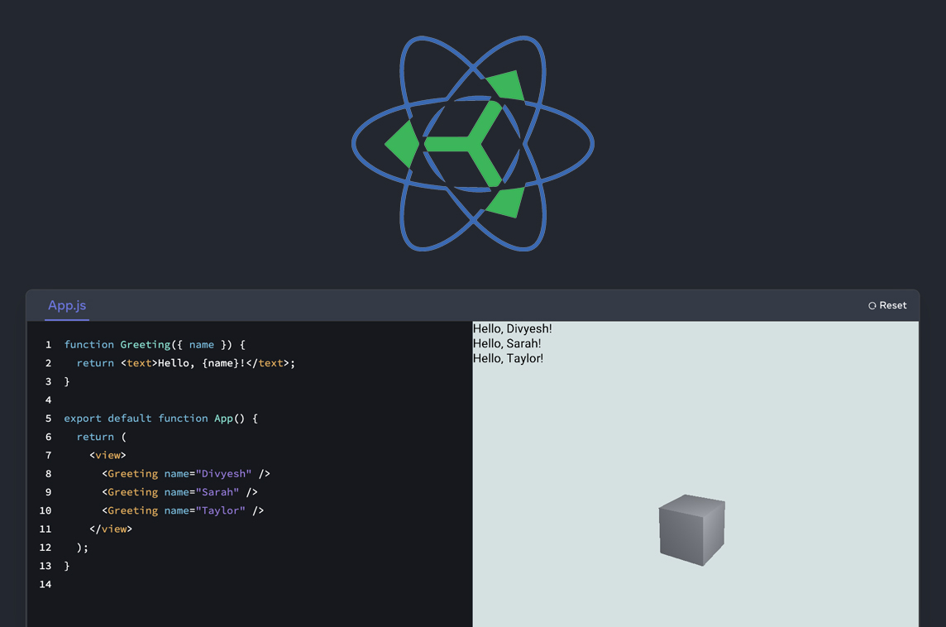Click the Greeting name="Taylor" code line
Viewport: 946px width, 627px height.
coord(183,510)
